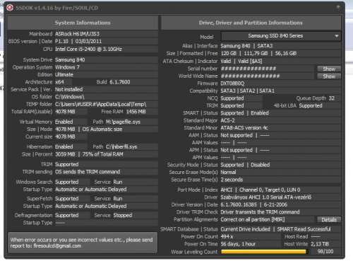
Task: Click the Drive, Driver and Partition Informations header
Action: [251, 23]
